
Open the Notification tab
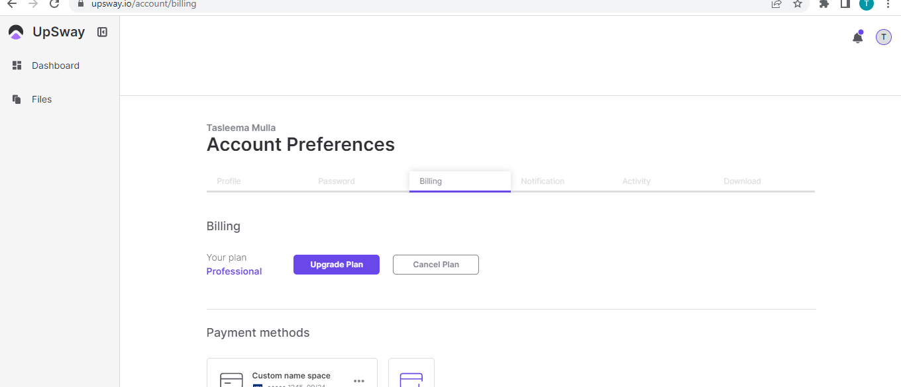coord(543,181)
